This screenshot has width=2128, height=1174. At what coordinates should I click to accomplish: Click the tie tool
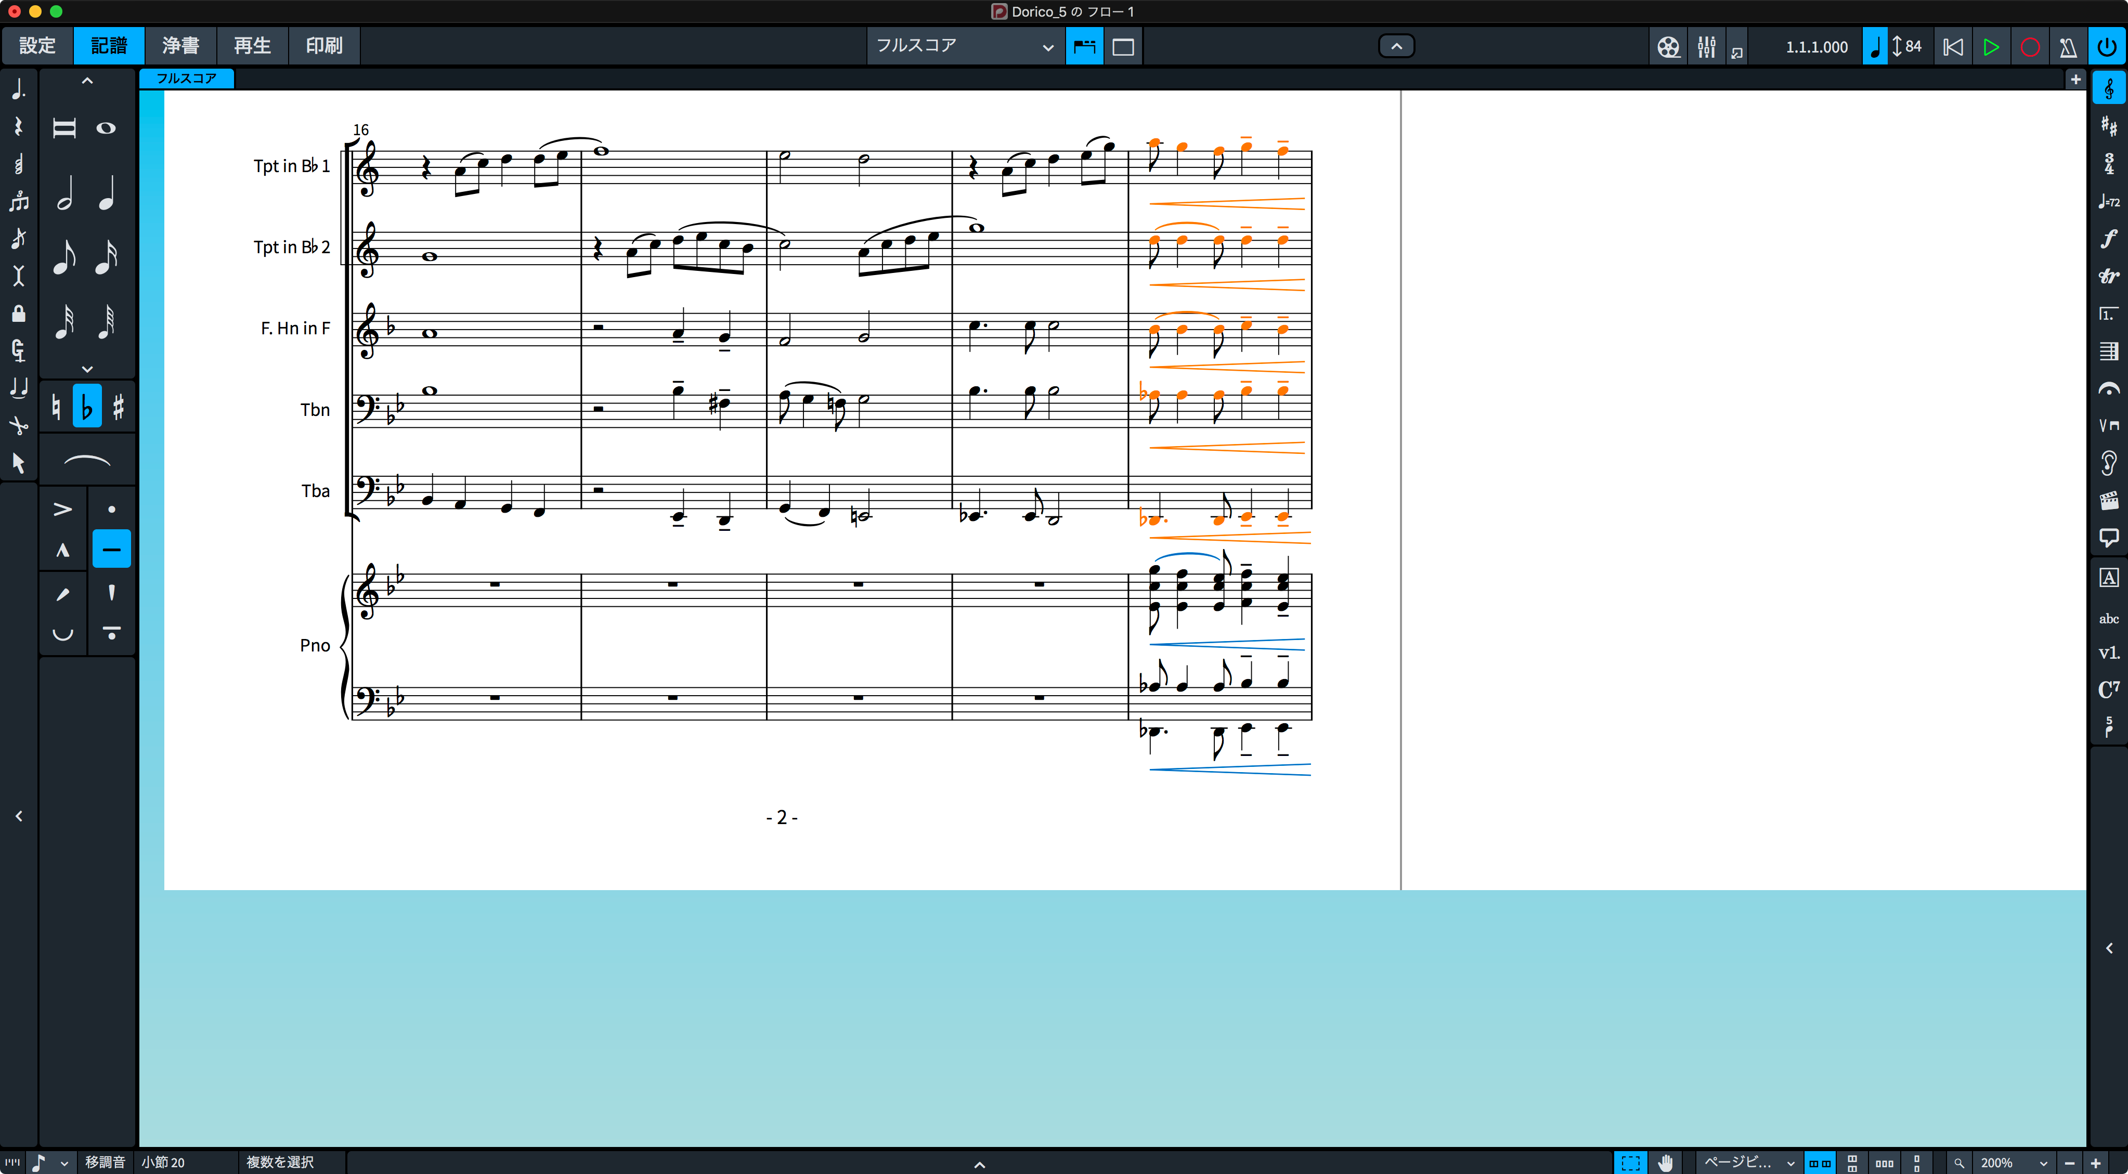18,387
